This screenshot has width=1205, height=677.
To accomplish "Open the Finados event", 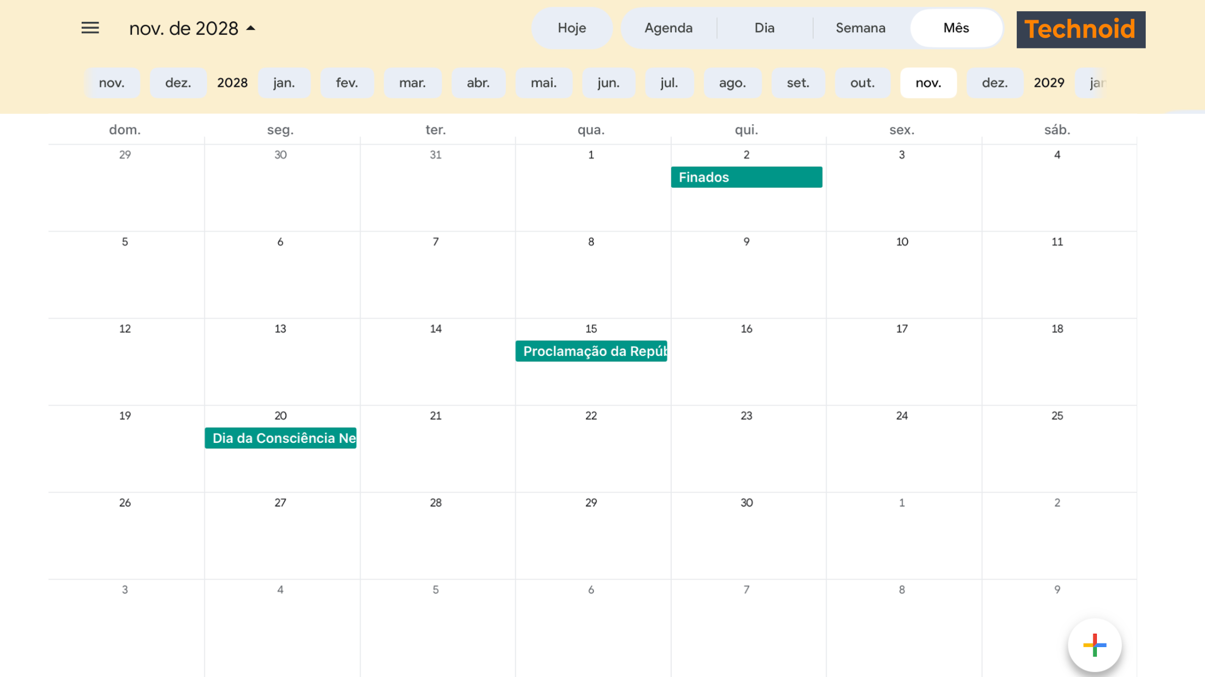I will 746,177.
